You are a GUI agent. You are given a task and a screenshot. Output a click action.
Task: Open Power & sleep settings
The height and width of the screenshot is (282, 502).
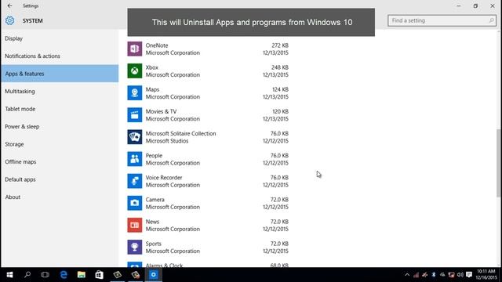click(x=60, y=127)
